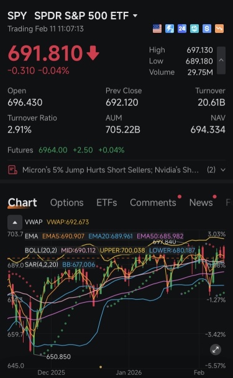
Task: Collapse the High/Low/Volume details panel
Action: [x=221, y=60]
